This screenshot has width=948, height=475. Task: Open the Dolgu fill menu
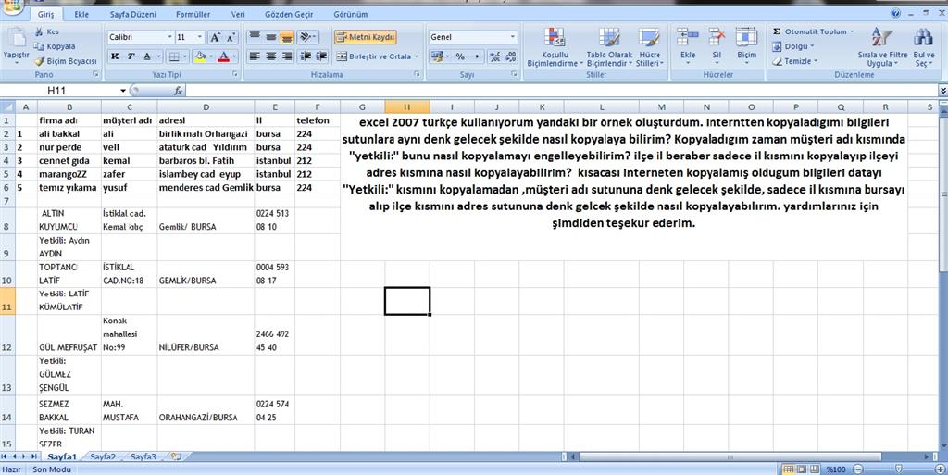click(x=793, y=46)
